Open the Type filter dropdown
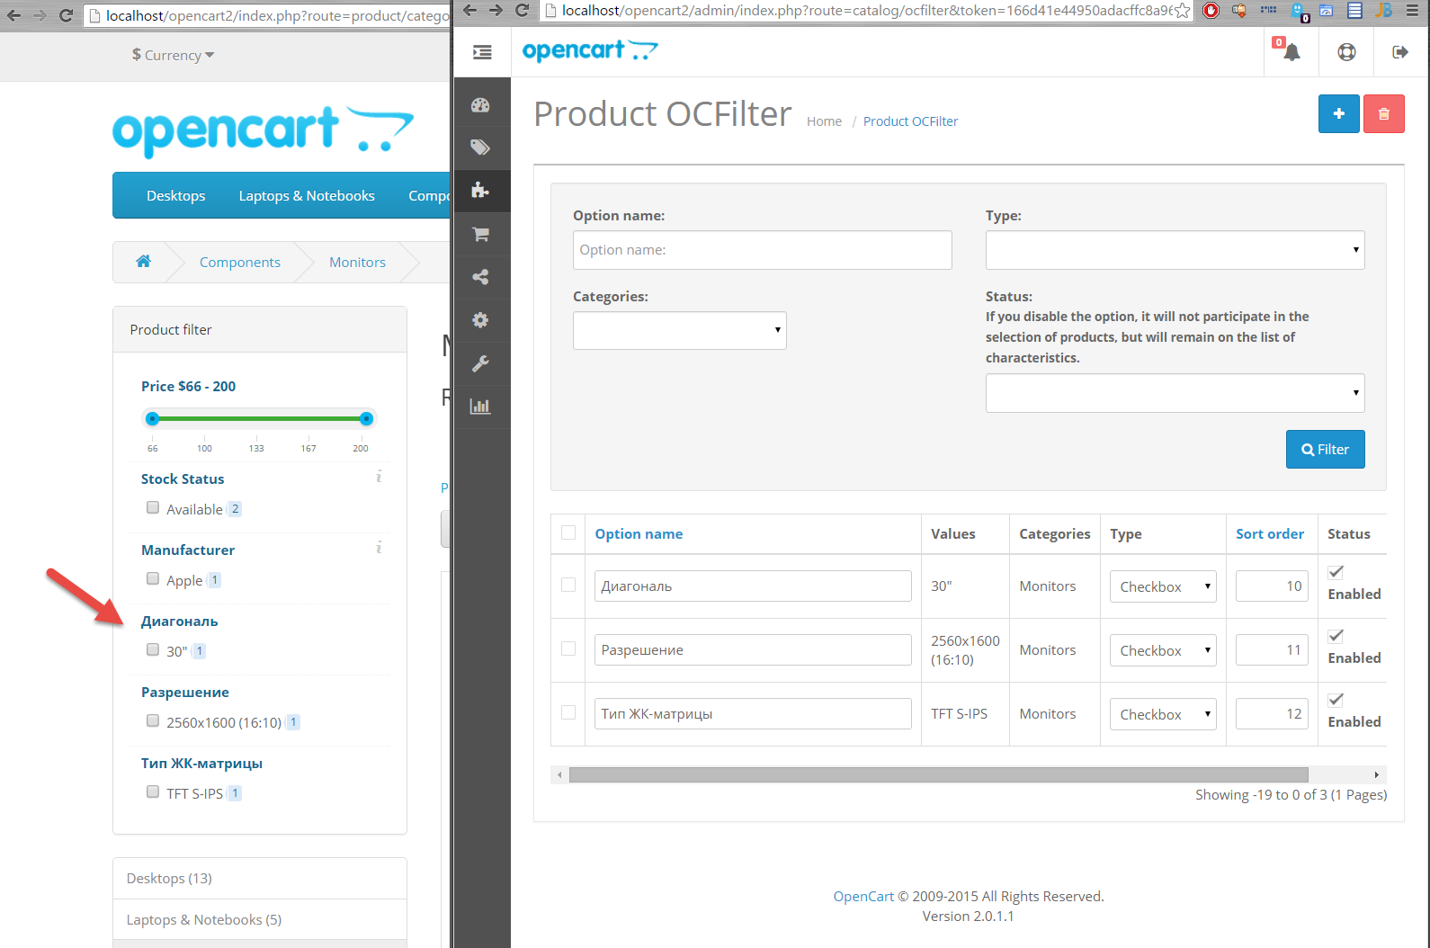Image resolution: width=1430 pixels, height=948 pixels. pos(1175,250)
